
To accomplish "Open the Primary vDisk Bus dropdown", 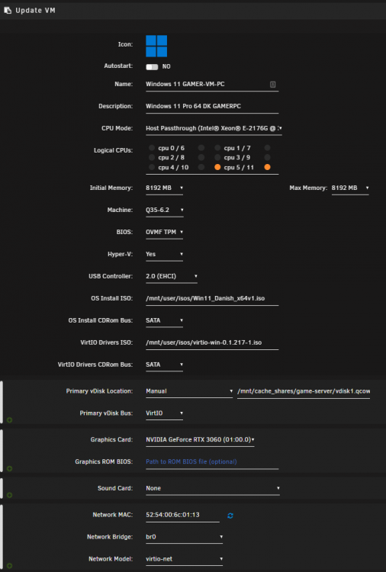I will point(165,413).
